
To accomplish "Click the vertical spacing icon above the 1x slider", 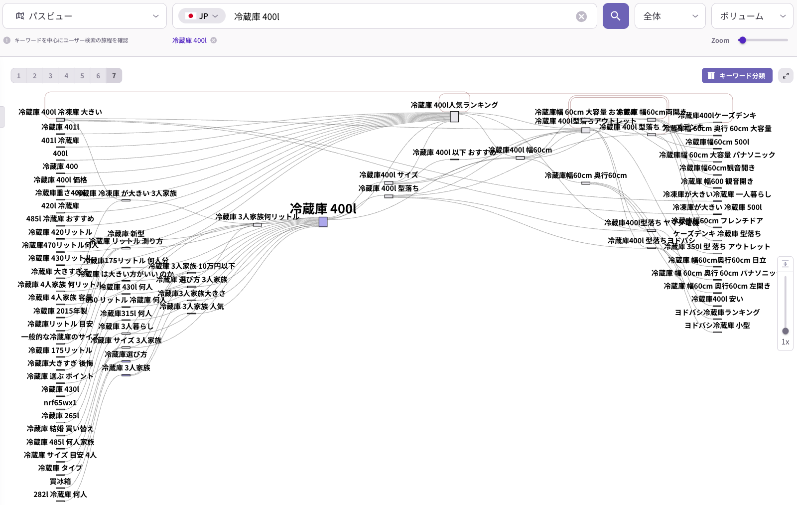I will 786,264.
